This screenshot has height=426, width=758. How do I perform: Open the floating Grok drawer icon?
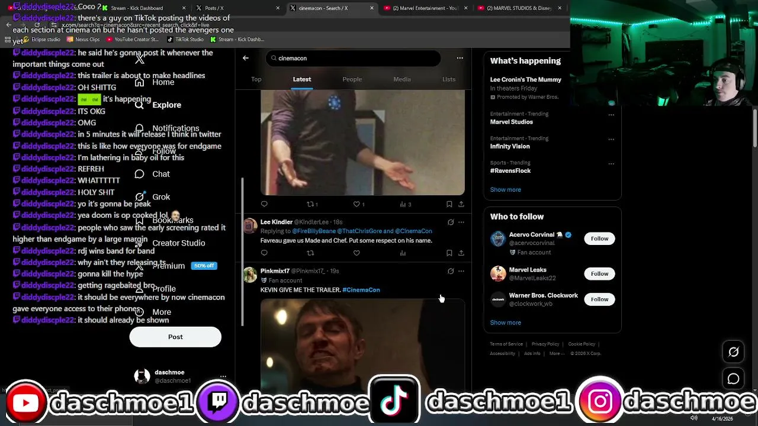point(734,352)
